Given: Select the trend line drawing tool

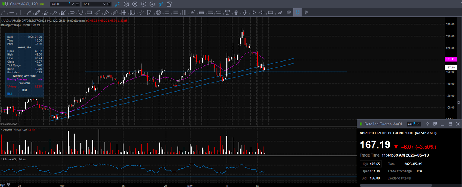Looking at the screenshot, I should tap(3, 13).
